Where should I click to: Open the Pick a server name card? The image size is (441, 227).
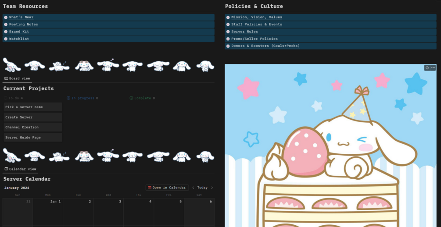click(33, 107)
